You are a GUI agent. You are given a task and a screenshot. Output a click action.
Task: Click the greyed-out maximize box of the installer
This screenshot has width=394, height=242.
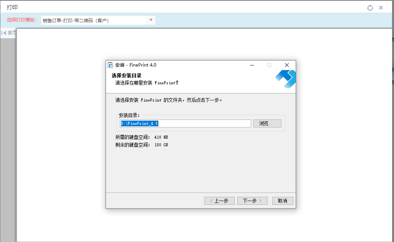coord(269,65)
